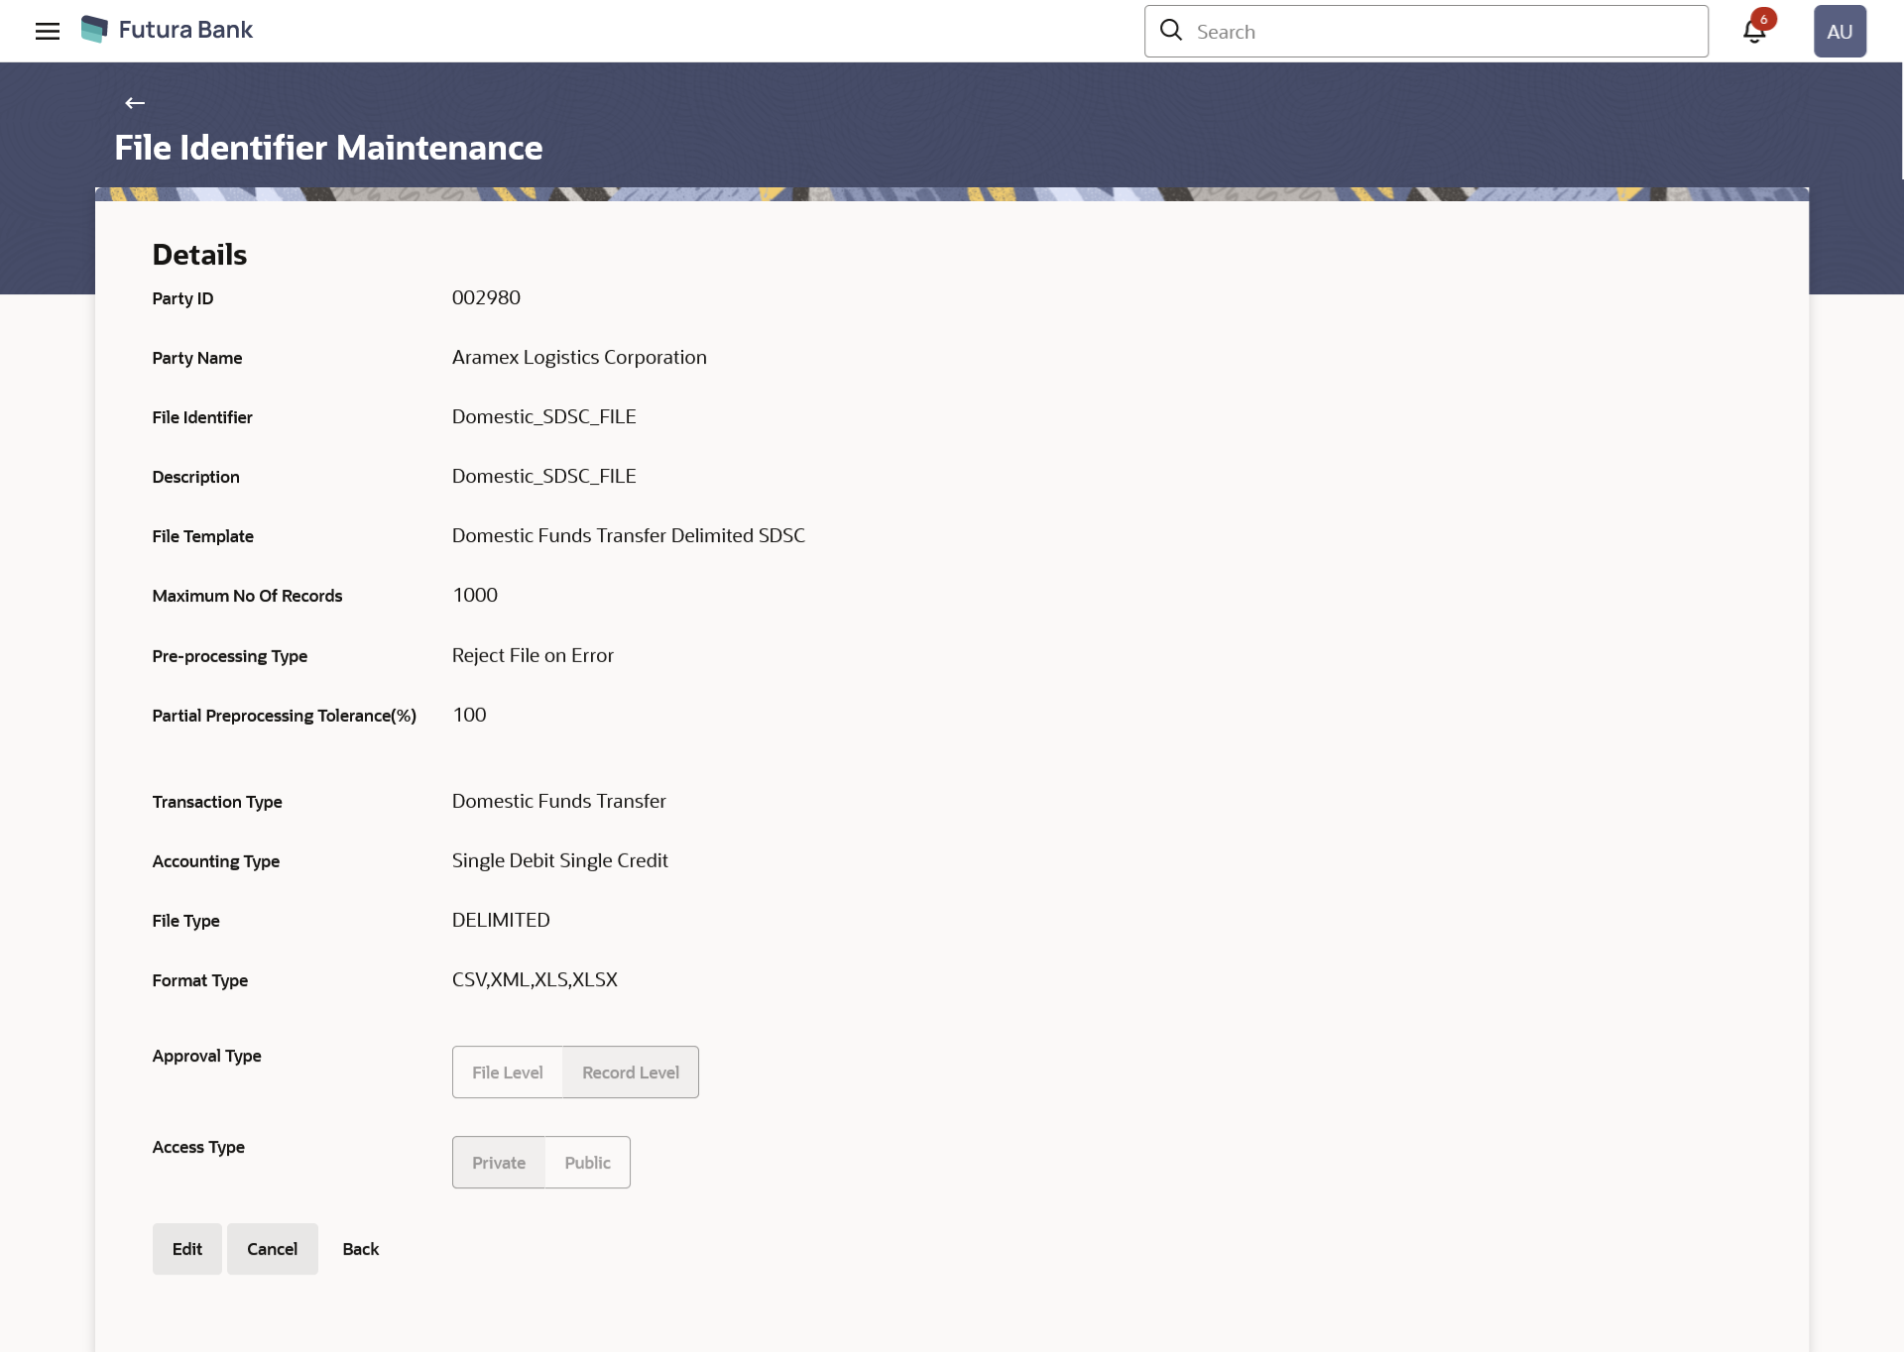Click the search magnifier icon

pos(1171,31)
